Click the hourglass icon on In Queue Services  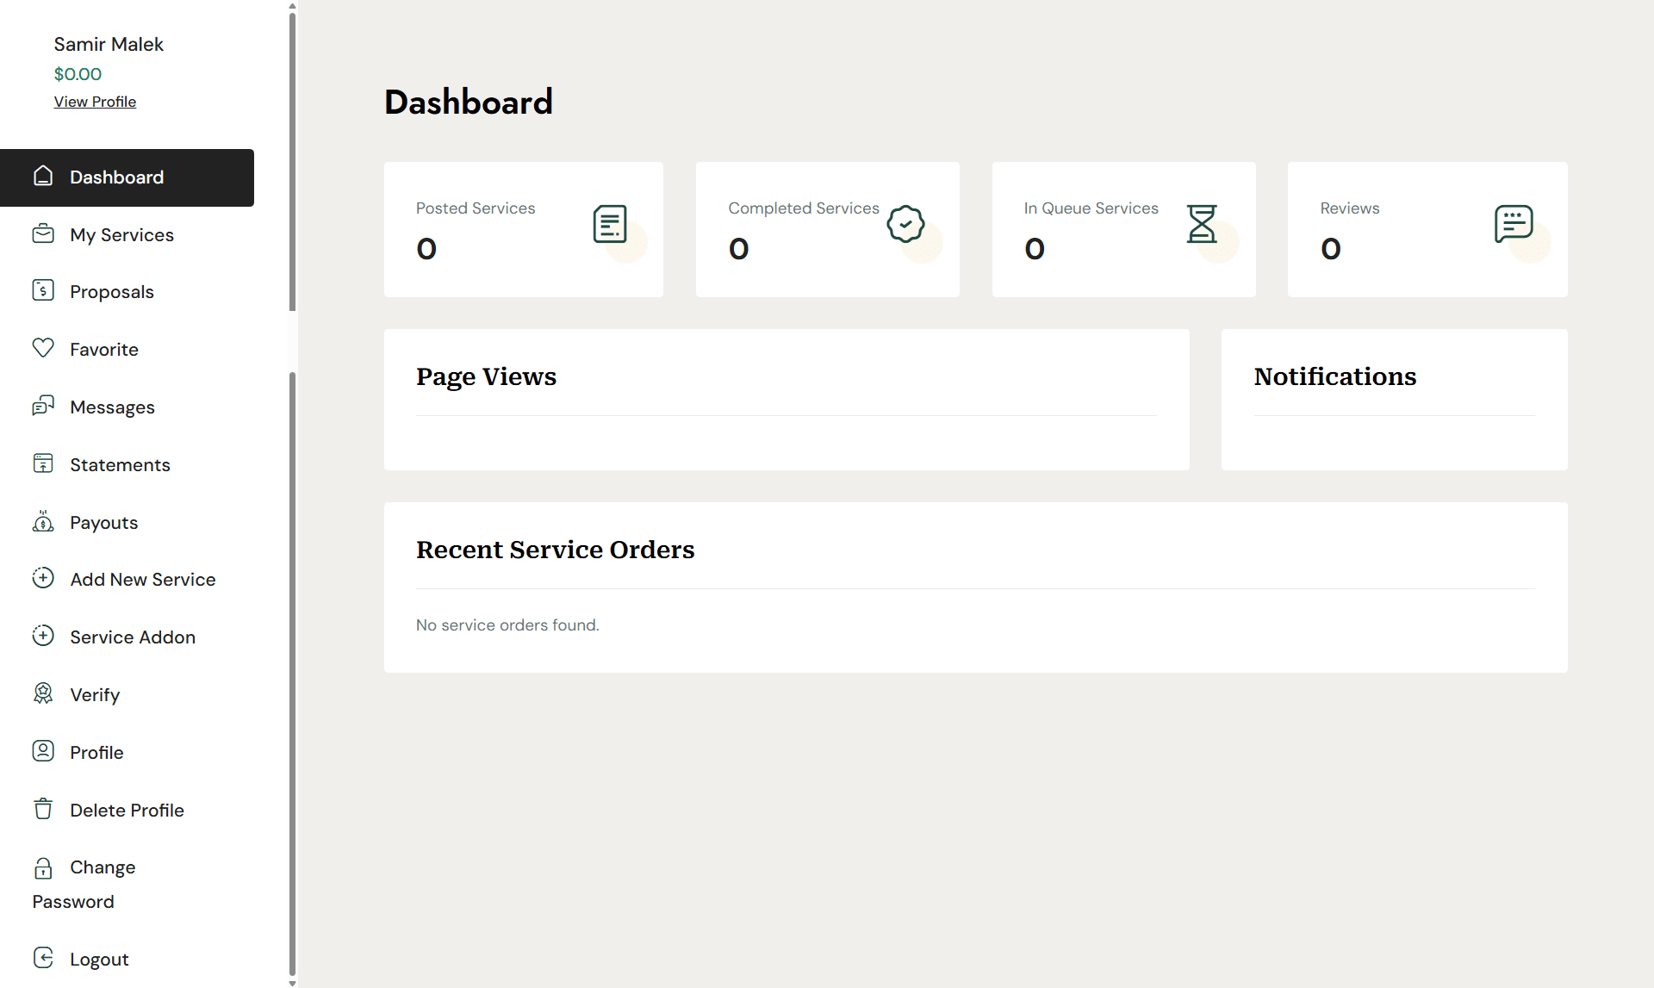[1201, 224]
